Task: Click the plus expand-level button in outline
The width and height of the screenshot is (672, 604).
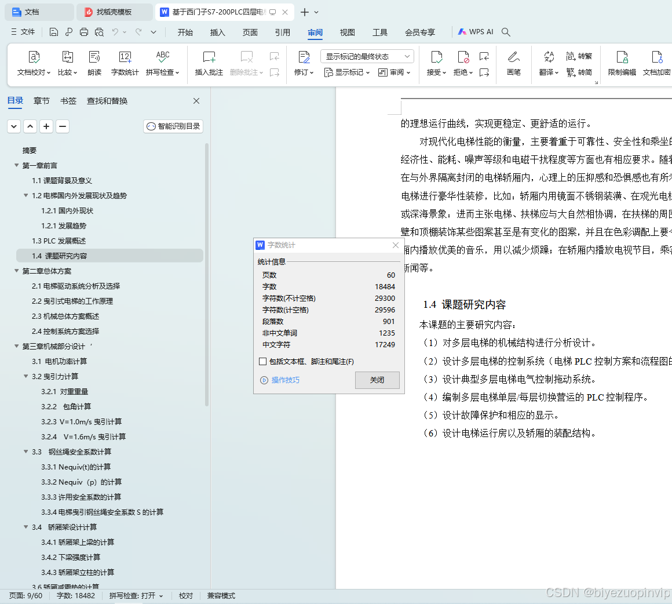Action: 46,126
